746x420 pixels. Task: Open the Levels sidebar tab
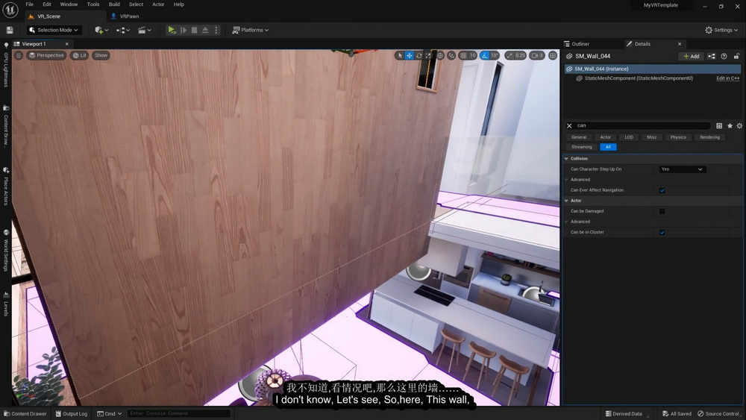(x=6, y=304)
